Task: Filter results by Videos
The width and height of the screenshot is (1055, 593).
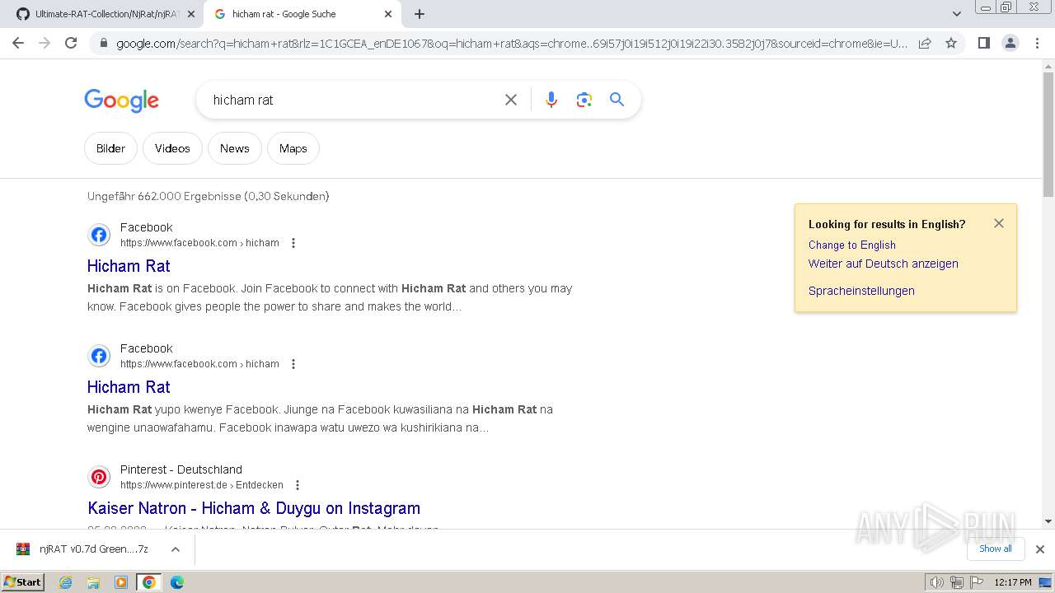Action: [172, 148]
